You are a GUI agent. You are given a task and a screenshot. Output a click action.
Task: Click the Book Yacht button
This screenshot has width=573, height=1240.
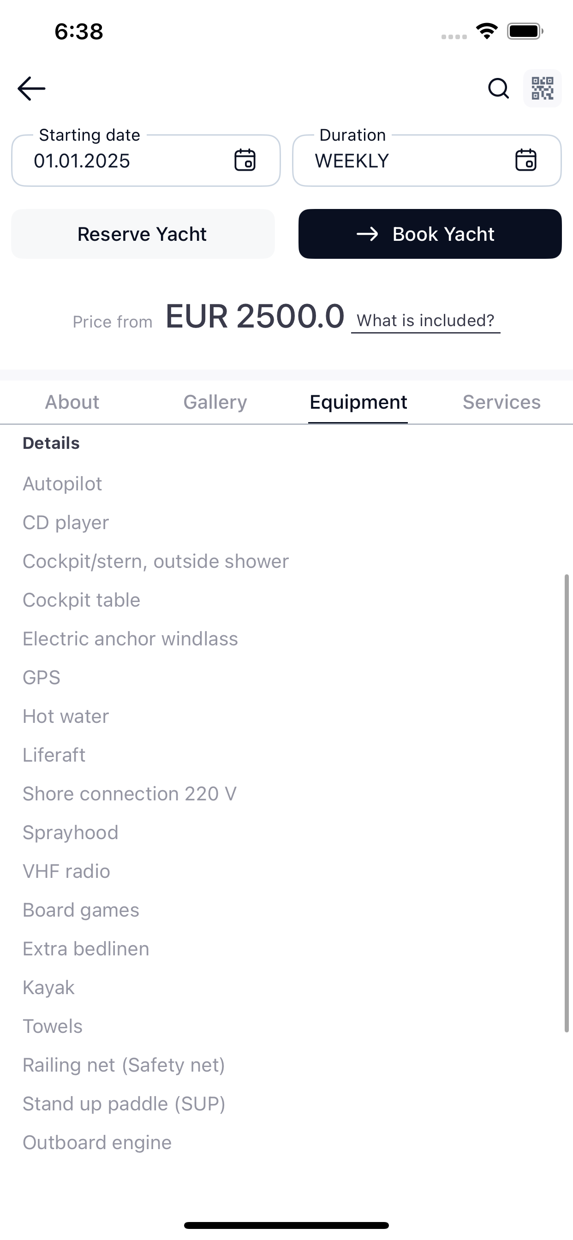430,234
